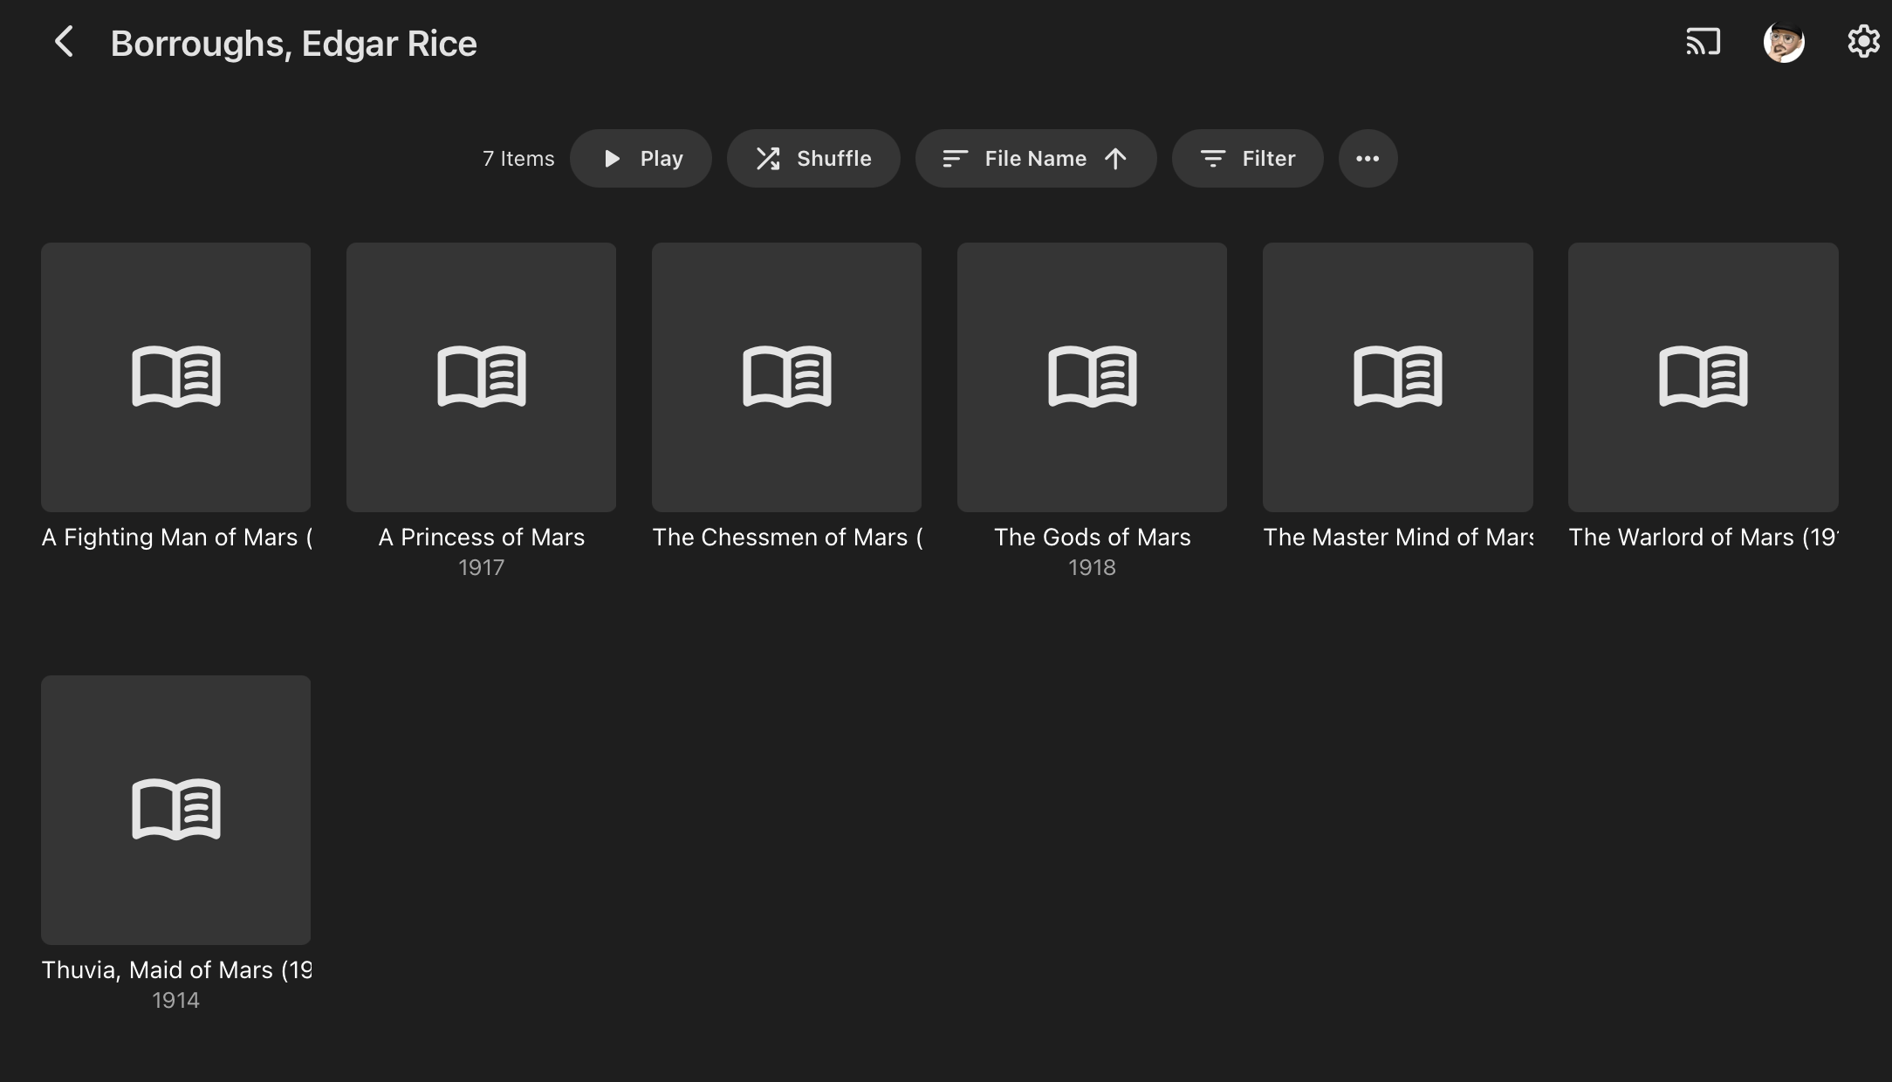Select The Chessmen of Mars book icon
This screenshot has height=1082, width=1892.
pyautogui.click(x=786, y=377)
